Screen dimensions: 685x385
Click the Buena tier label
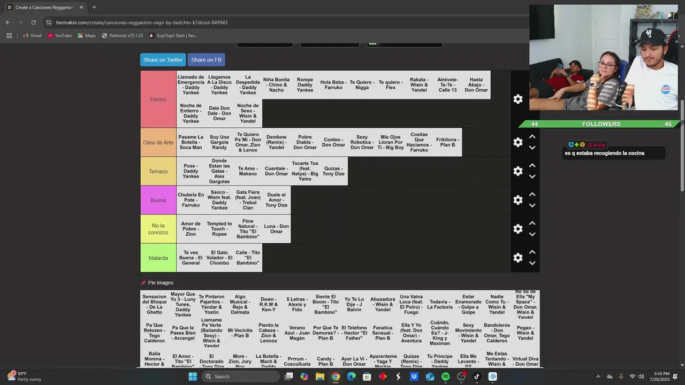click(x=158, y=201)
